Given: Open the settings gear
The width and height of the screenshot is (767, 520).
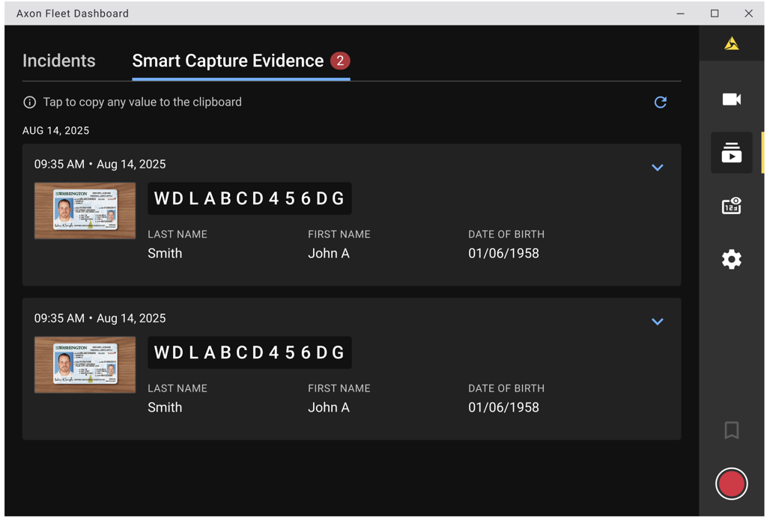Looking at the screenshot, I should pyautogui.click(x=731, y=259).
